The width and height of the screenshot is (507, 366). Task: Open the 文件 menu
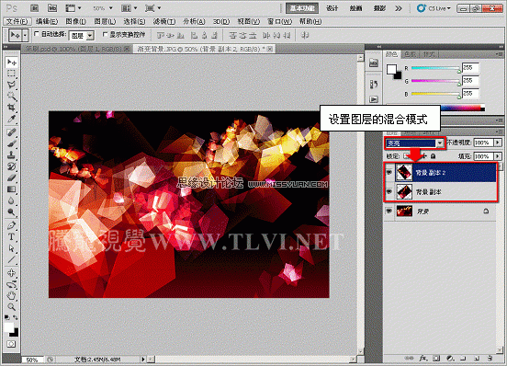[17, 22]
